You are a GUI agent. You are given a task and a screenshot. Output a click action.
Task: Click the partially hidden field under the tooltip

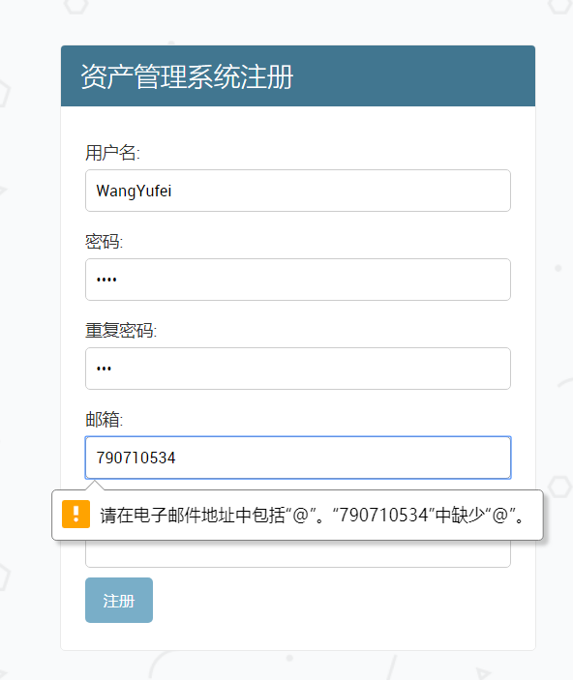[298, 554]
